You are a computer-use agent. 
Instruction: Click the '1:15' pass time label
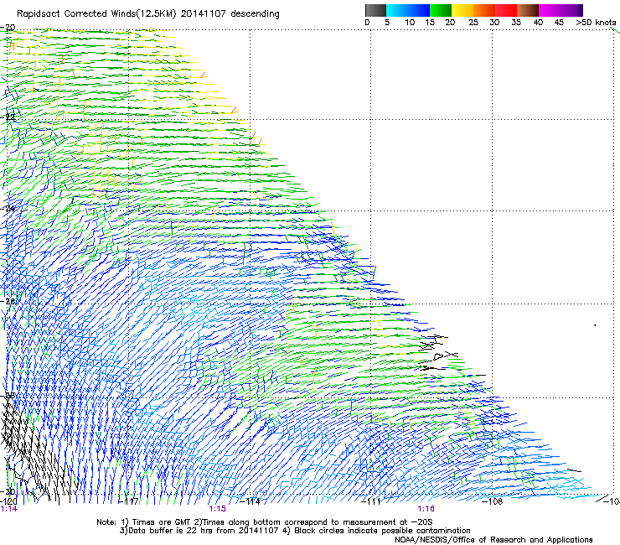click(x=218, y=509)
